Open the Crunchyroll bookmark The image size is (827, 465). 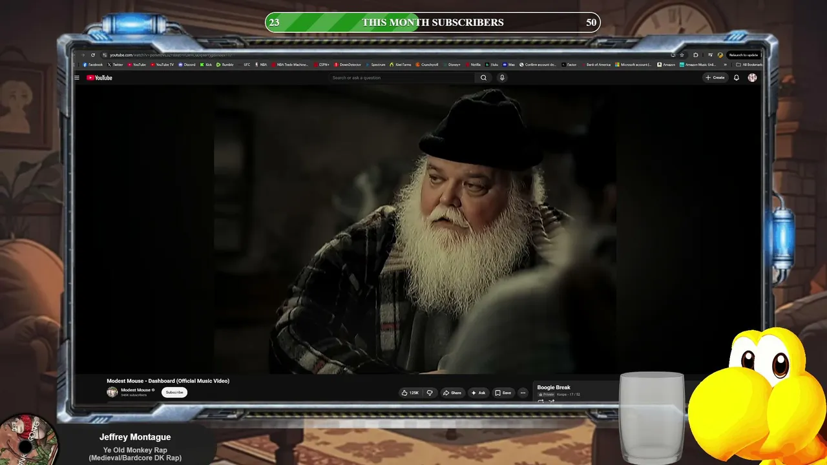pyautogui.click(x=427, y=65)
